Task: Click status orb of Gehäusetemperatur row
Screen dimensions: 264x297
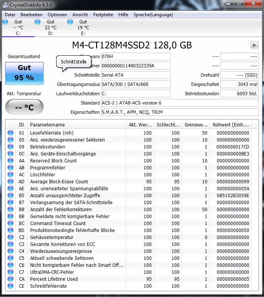Action: click(x=10, y=237)
